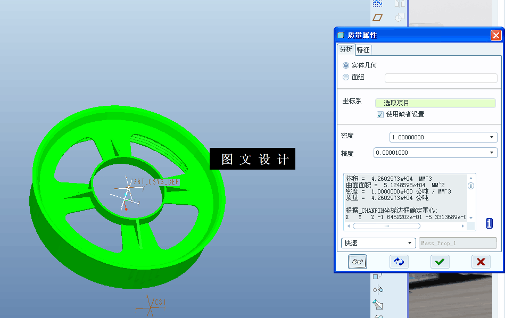
Task: Click the blue refresh recompute icon
Action: tap(399, 261)
